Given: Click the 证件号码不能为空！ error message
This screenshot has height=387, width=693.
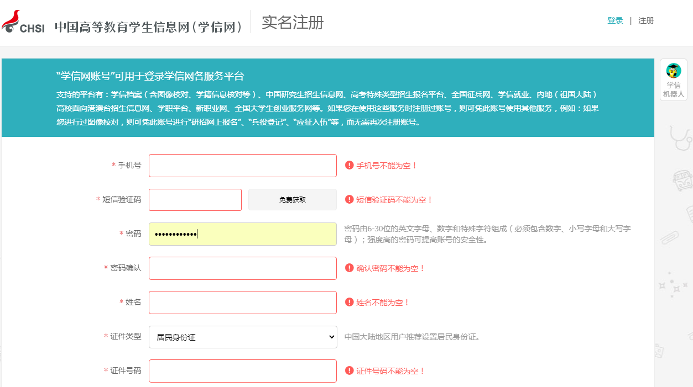Looking at the screenshot, I should point(391,371).
